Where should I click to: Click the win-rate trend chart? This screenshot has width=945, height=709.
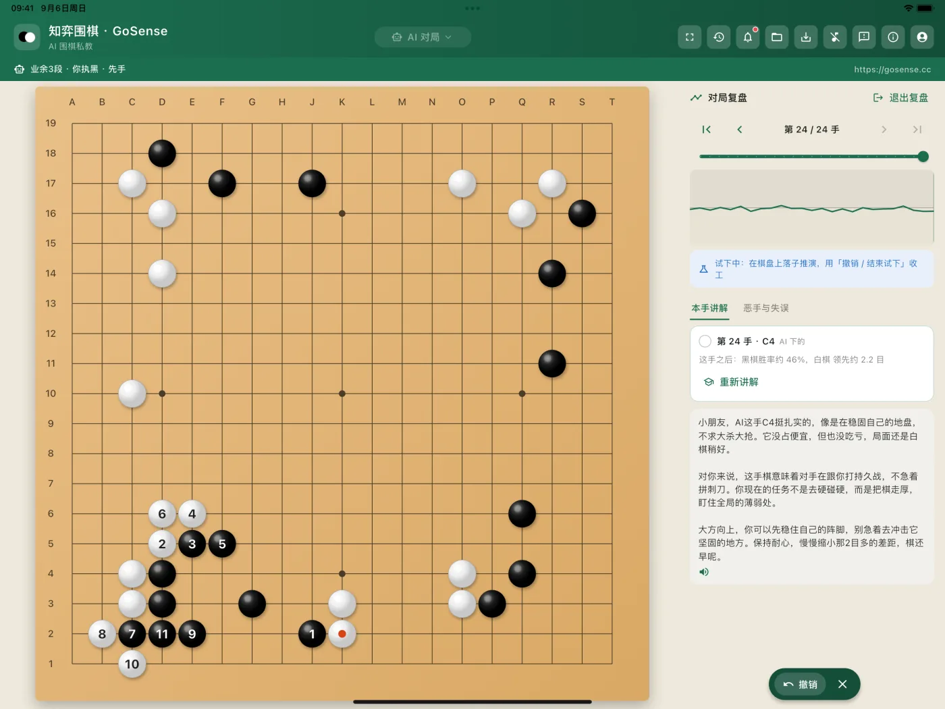click(811, 208)
